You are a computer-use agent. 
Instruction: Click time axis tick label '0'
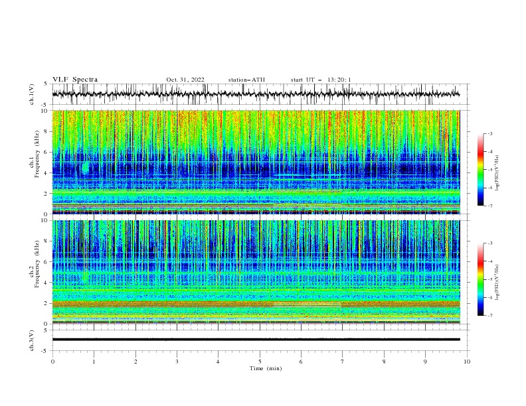pyautogui.click(x=52, y=362)
